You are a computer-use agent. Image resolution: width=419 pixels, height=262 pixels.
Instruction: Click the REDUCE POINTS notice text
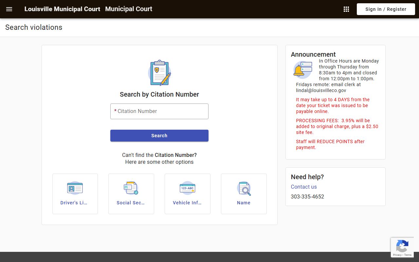click(330, 144)
